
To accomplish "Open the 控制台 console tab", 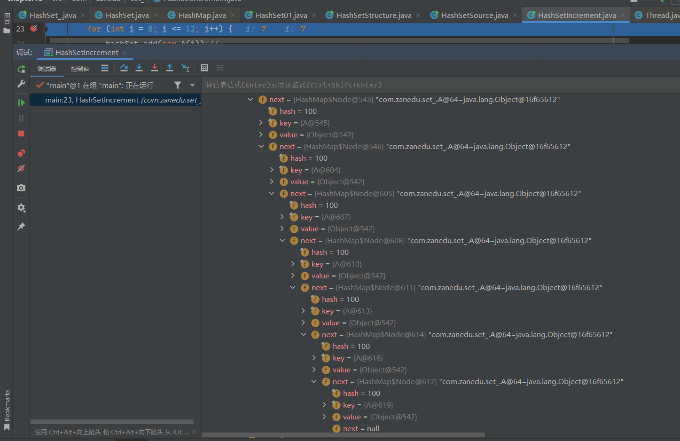I will pyautogui.click(x=80, y=69).
